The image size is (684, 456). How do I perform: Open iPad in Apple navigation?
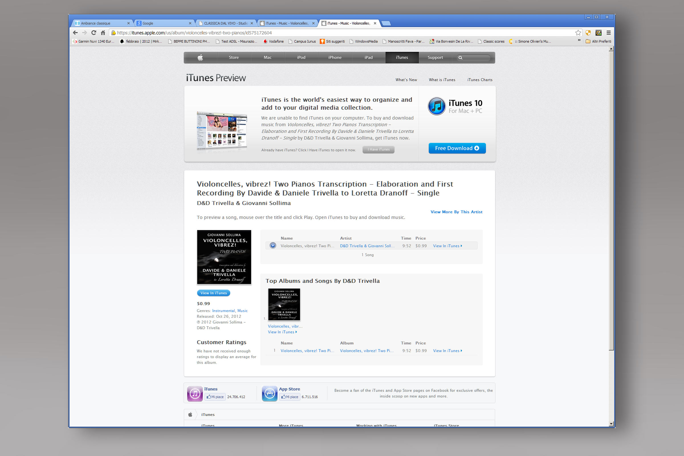click(369, 57)
